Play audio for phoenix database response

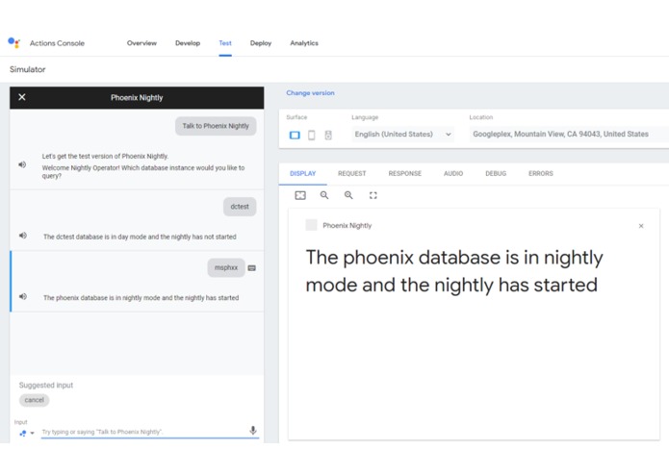pyautogui.click(x=22, y=296)
